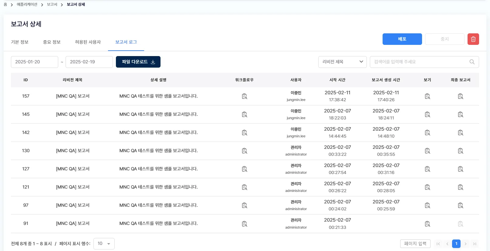This screenshot has width=490, height=251.
Task: Open the rows per page dropdown
Action: tap(104, 244)
